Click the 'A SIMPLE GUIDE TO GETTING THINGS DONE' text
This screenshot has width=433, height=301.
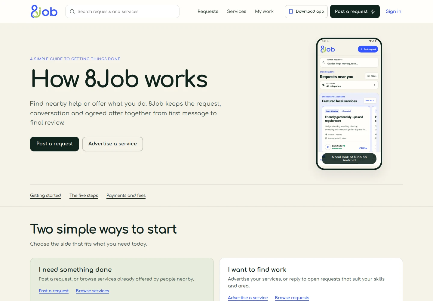(75, 59)
